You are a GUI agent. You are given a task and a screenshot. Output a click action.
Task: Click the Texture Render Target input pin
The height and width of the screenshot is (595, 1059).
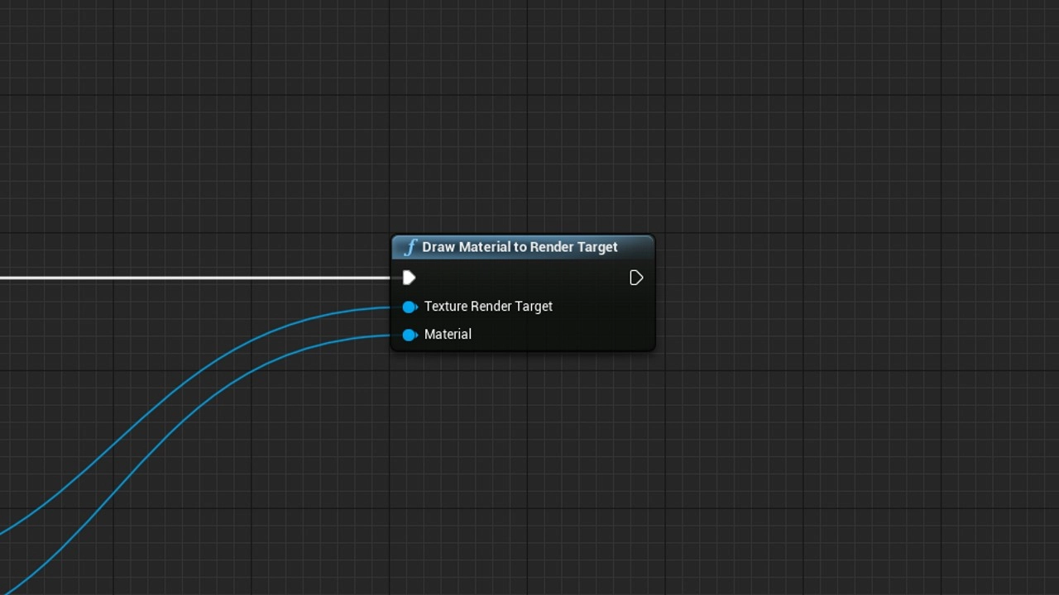410,307
